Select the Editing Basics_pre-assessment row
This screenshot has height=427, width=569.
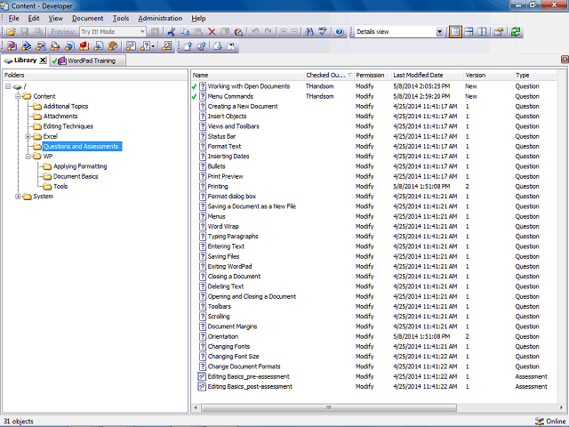click(x=373, y=376)
